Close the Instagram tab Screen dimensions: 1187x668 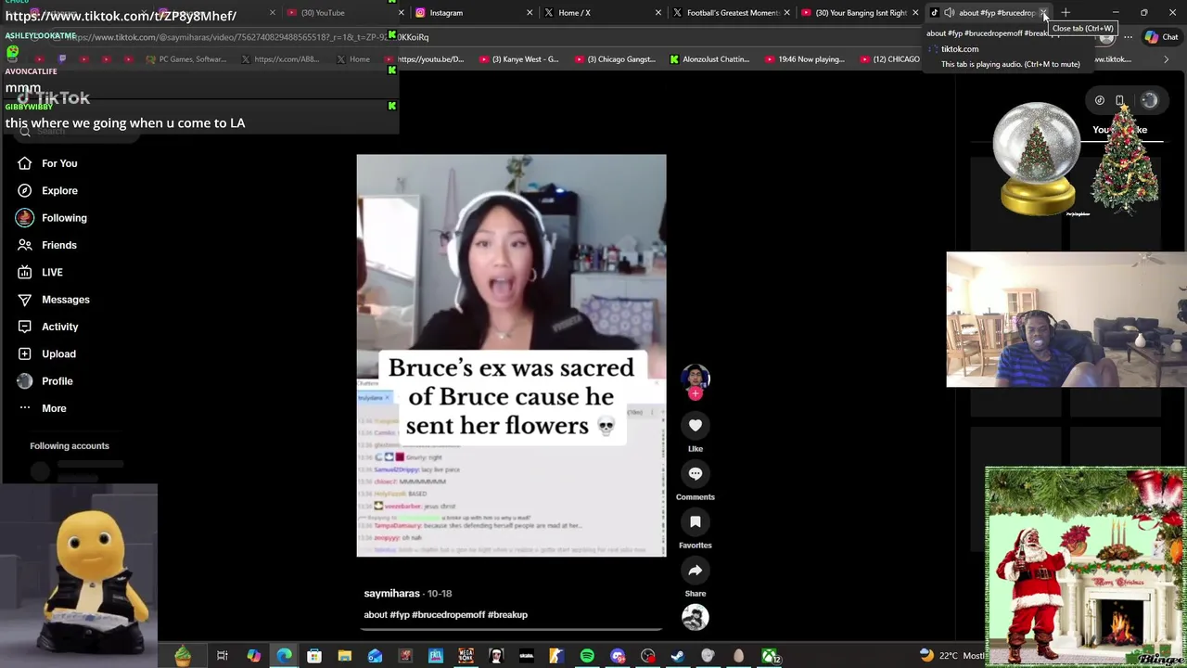tap(530, 13)
